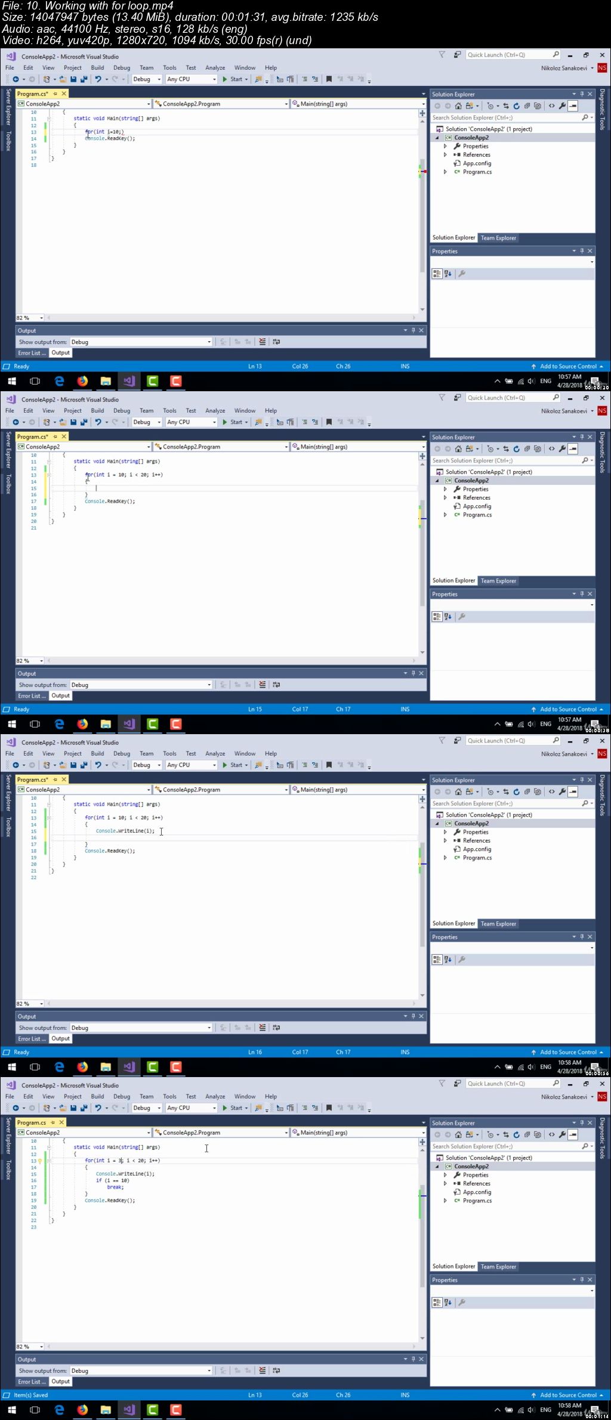
Task: Click Start debugging button in first frame
Action: pos(235,79)
